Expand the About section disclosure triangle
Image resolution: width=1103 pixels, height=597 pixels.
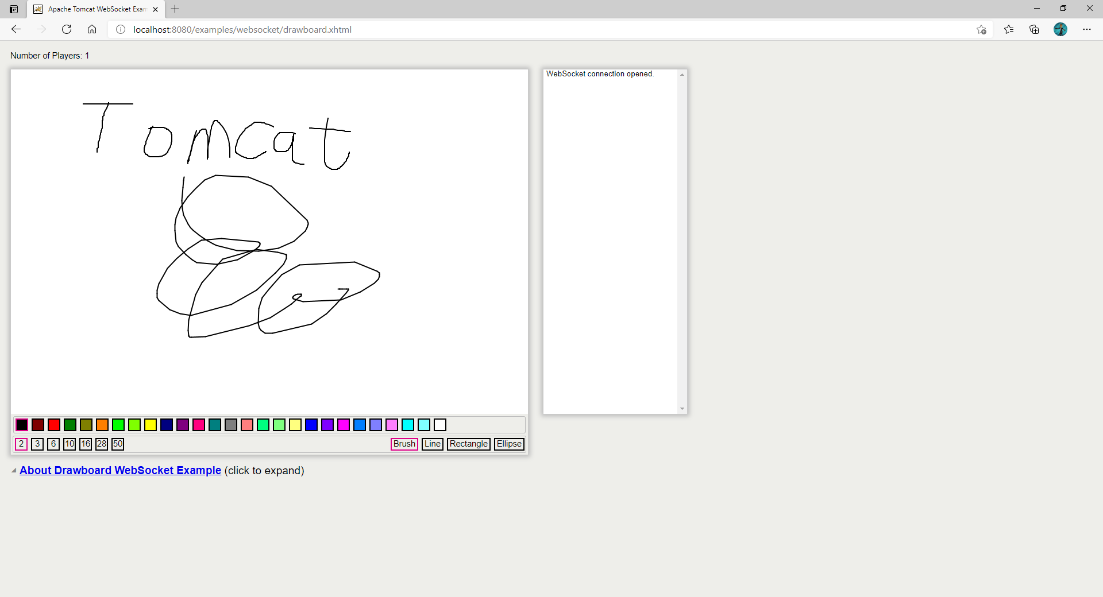click(14, 471)
